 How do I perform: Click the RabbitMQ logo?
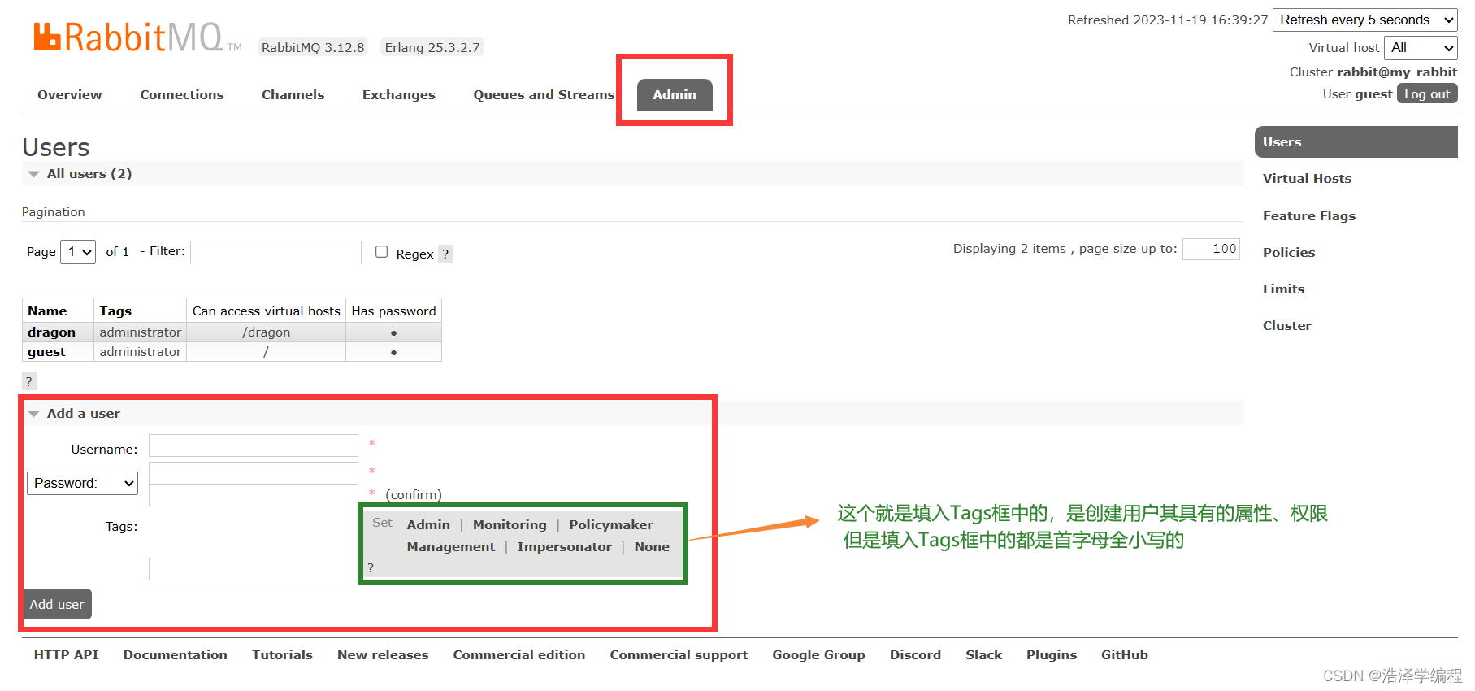pos(137,37)
